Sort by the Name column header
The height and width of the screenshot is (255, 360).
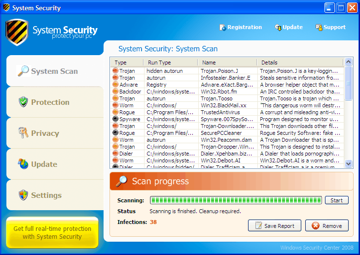click(227, 63)
